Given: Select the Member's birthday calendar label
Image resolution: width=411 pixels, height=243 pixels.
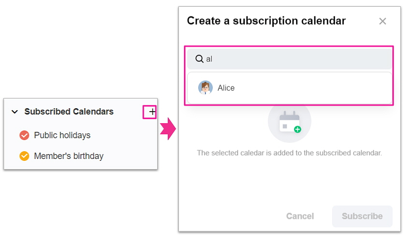Looking at the screenshot, I should pyautogui.click(x=68, y=156).
